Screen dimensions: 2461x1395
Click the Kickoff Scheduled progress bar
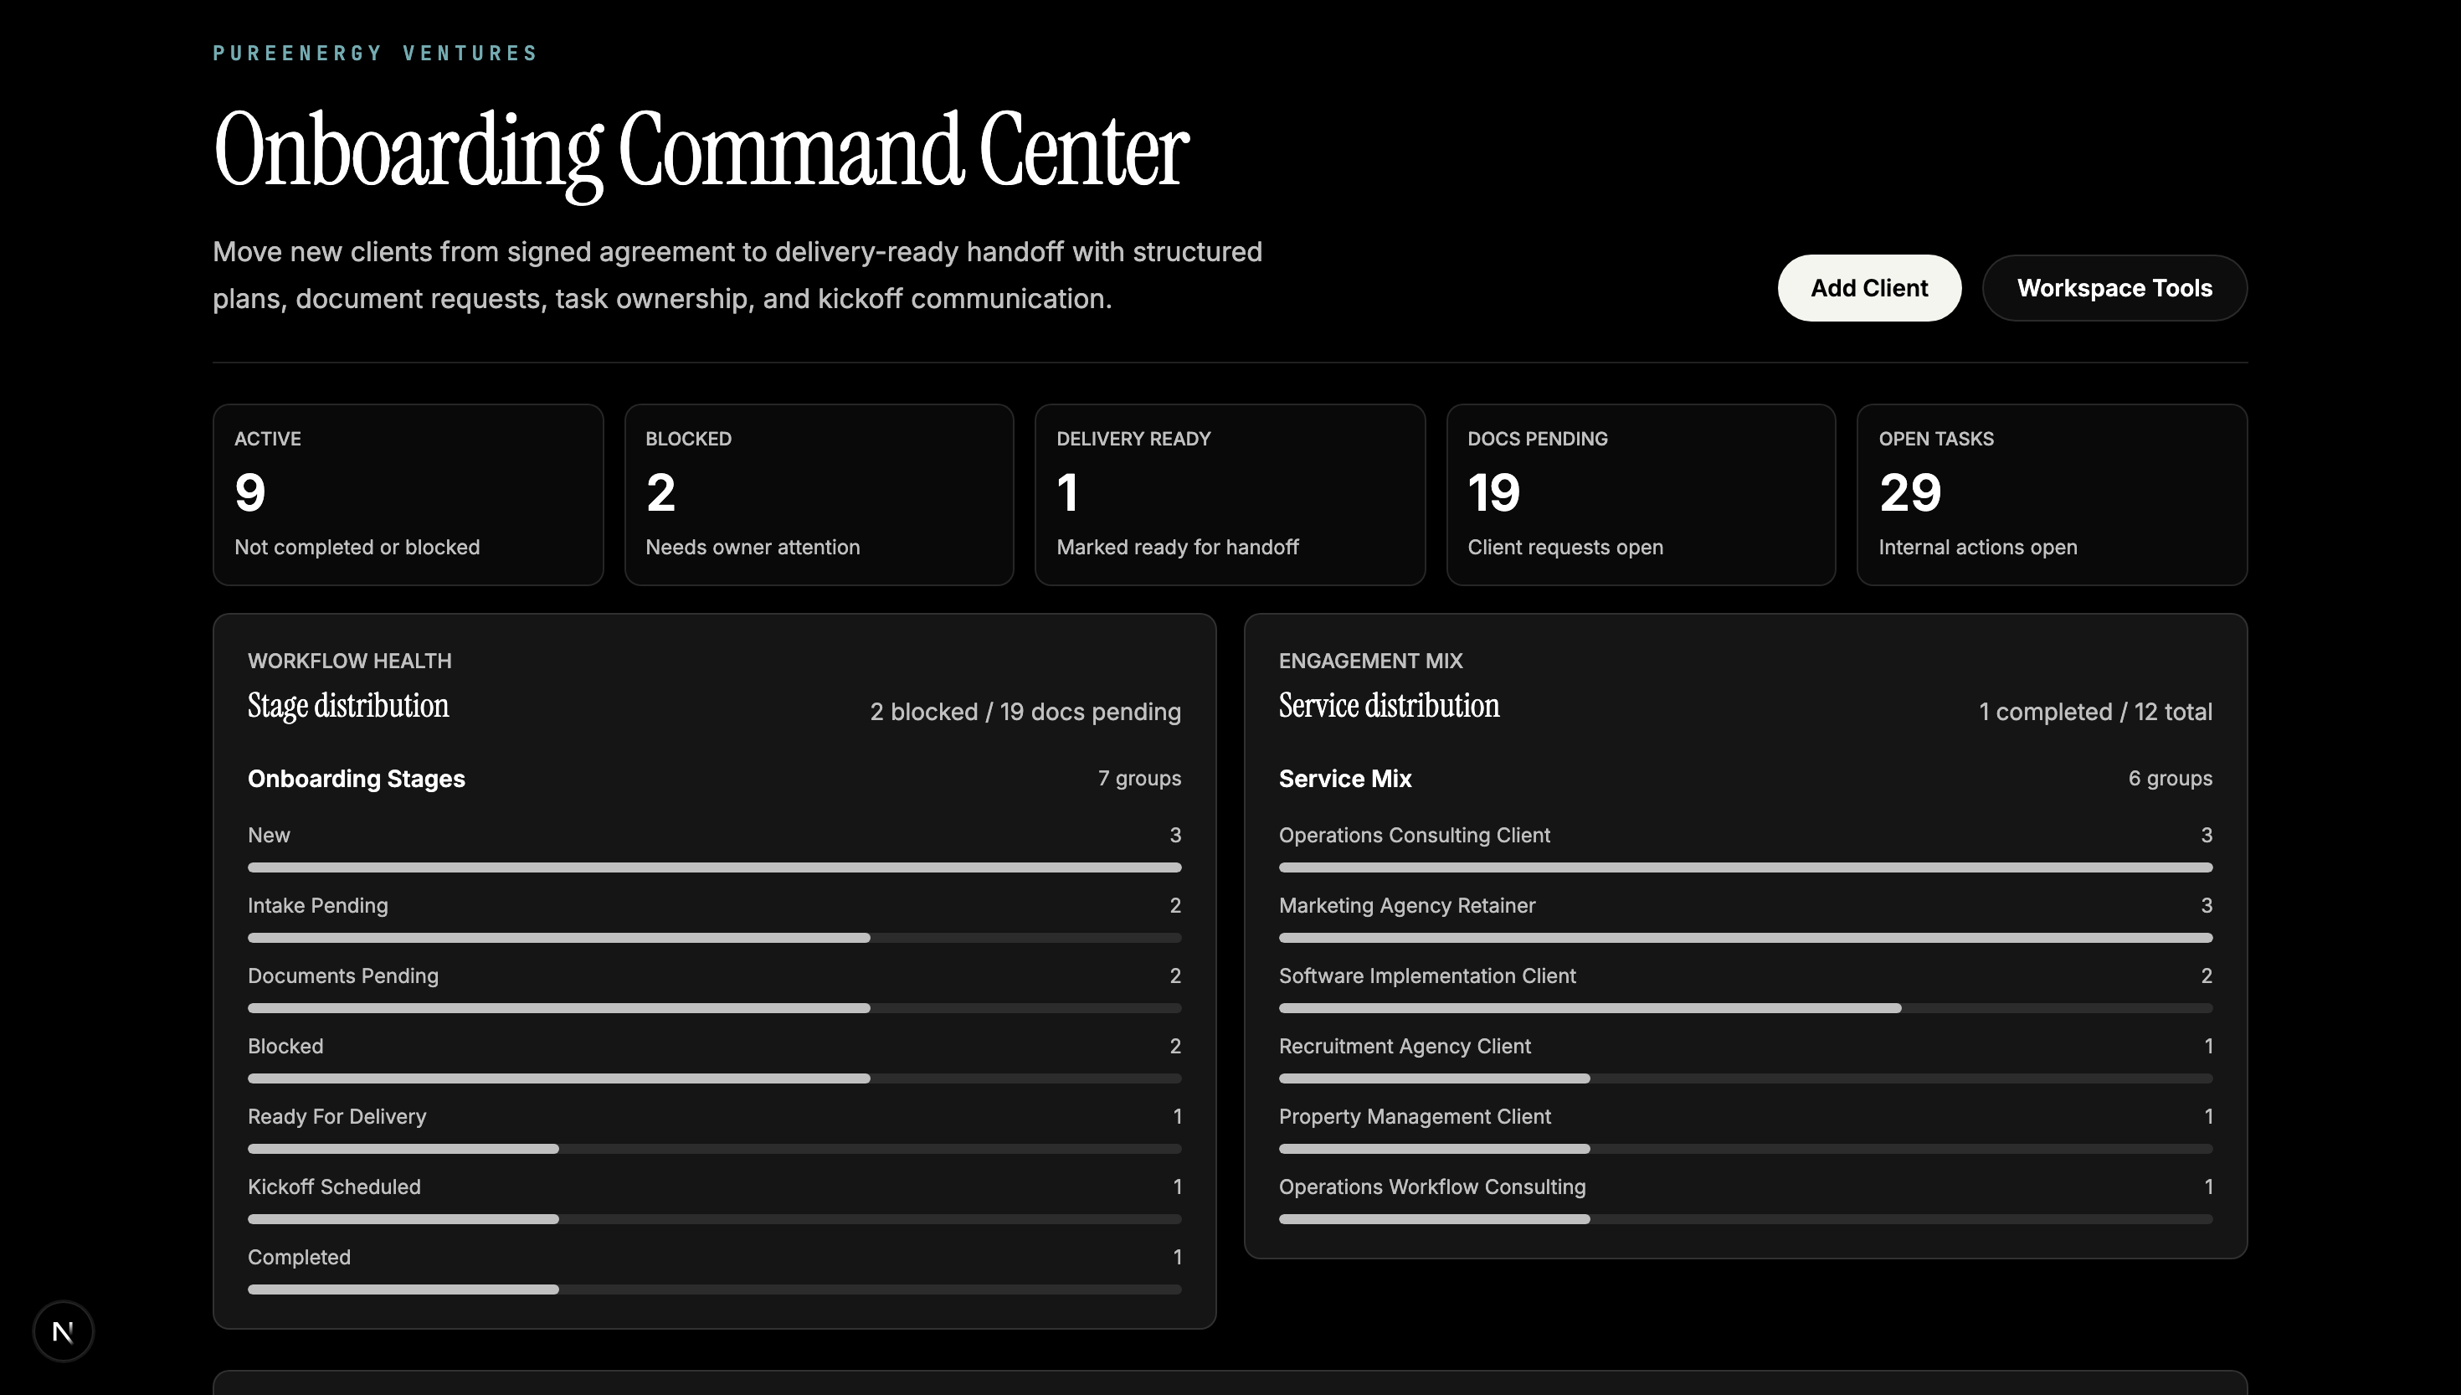tap(714, 1218)
